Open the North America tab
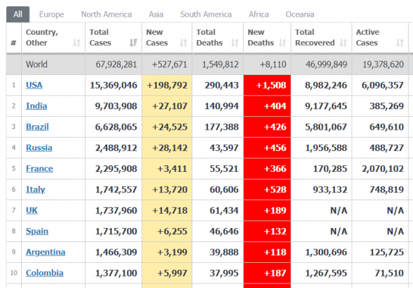This screenshot has height=288, width=413. click(106, 14)
